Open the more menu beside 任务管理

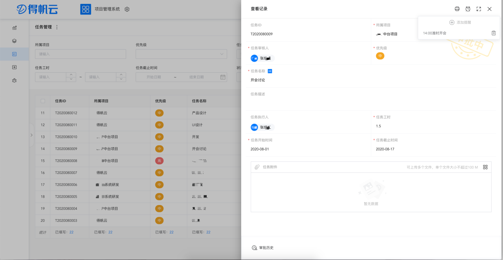(57, 27)
